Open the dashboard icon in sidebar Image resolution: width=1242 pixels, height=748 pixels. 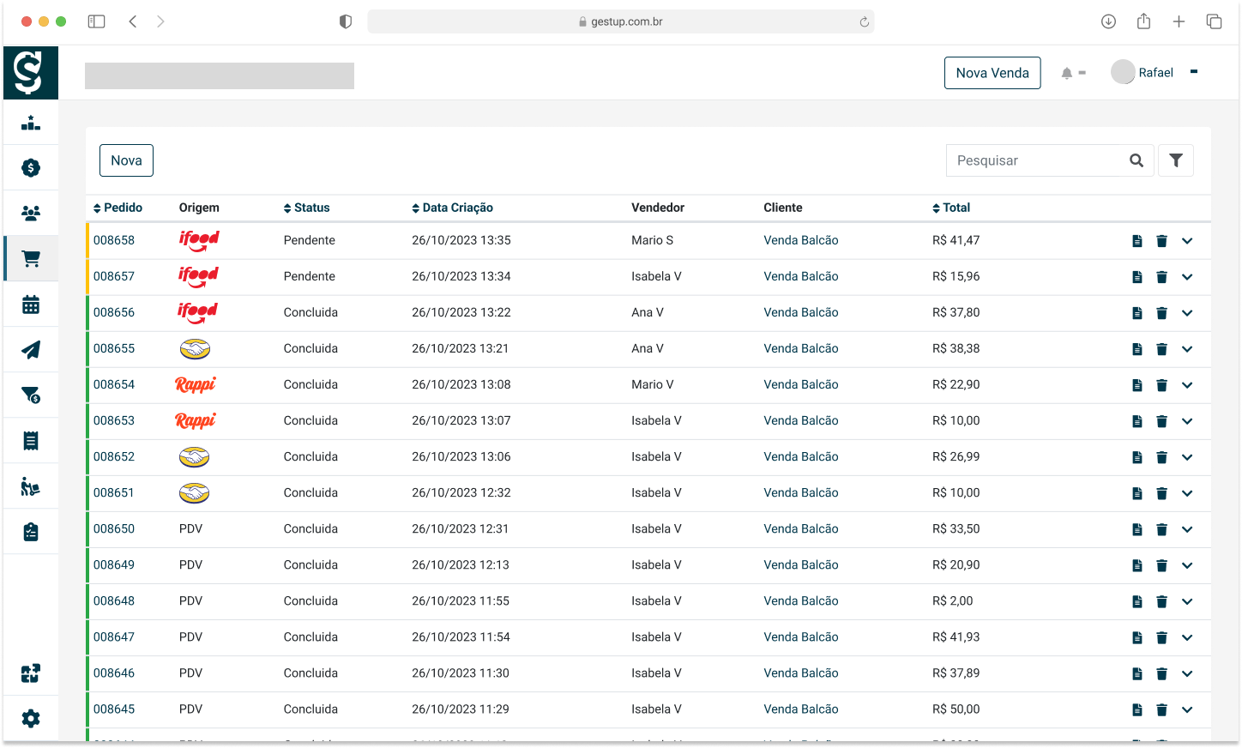pyautogui.click(x=31, y=124)
